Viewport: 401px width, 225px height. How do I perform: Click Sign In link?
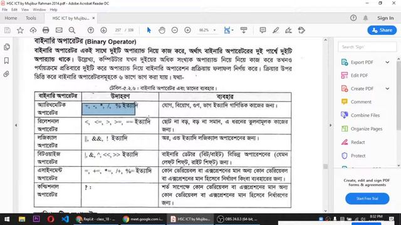tap(385, 18)
